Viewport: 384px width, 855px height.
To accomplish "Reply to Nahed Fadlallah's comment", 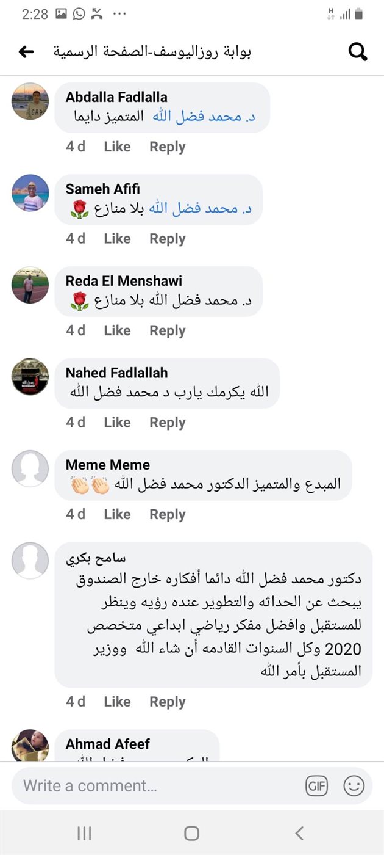I will click(x=167, y=423).
